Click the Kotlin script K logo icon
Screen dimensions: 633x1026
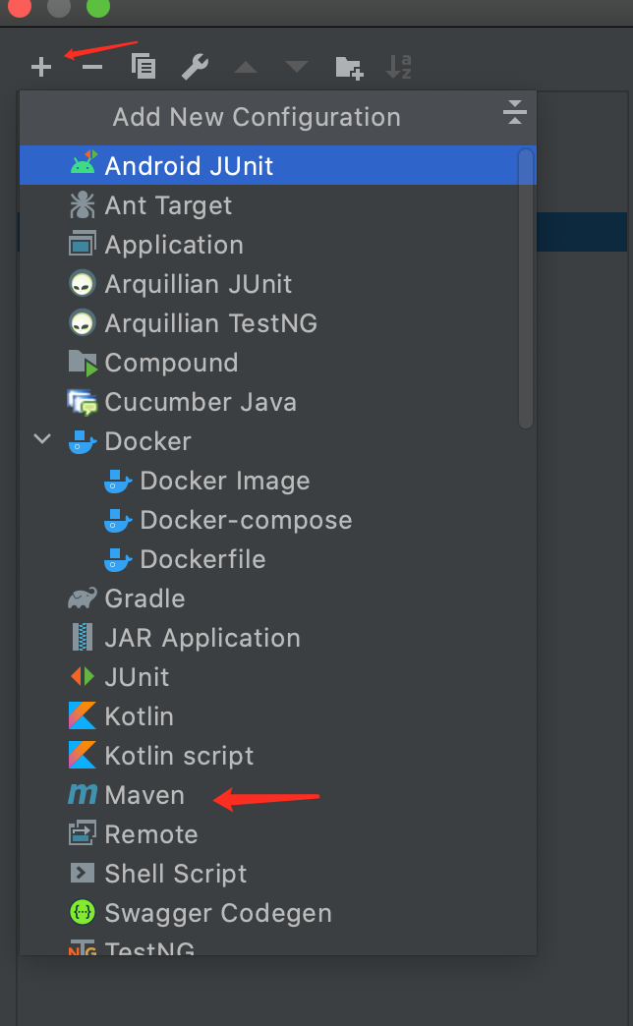pos(83,755)
